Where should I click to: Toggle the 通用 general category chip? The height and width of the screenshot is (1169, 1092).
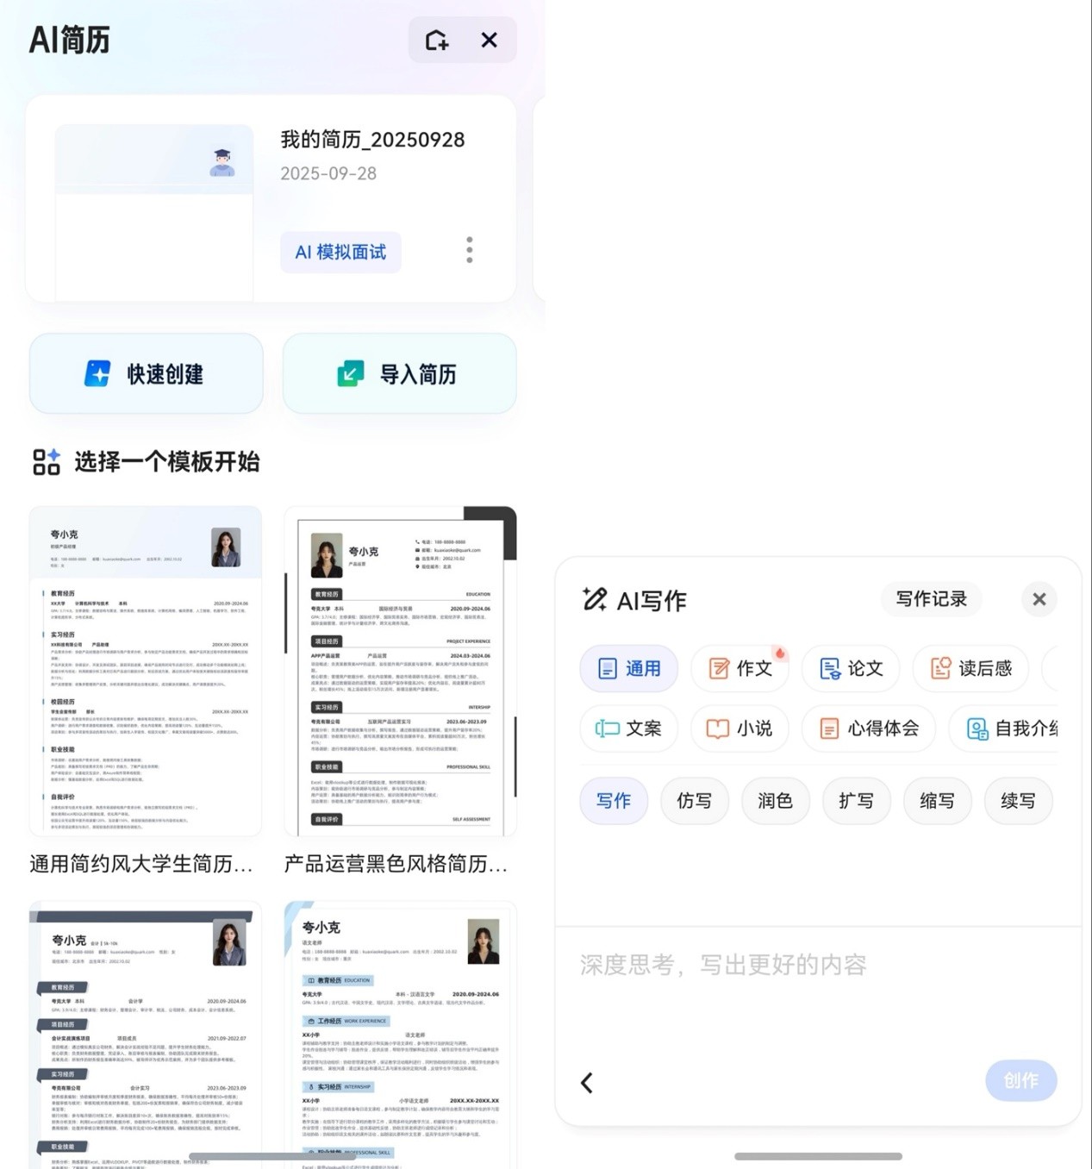[x=628, y=668]
